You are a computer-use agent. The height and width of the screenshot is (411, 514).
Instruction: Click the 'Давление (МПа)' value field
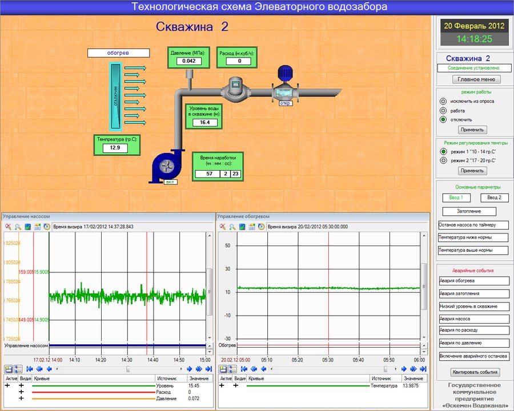tap(189, 61)
